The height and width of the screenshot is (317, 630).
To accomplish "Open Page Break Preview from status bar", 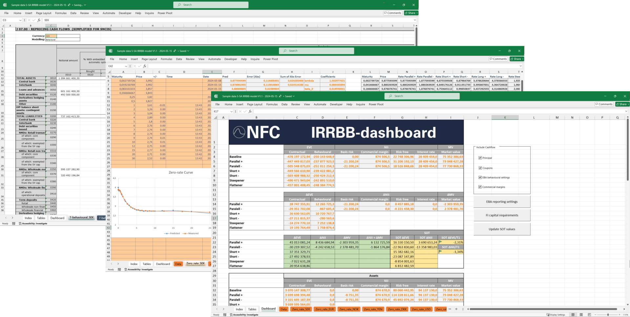I will (x=589, y=314).
